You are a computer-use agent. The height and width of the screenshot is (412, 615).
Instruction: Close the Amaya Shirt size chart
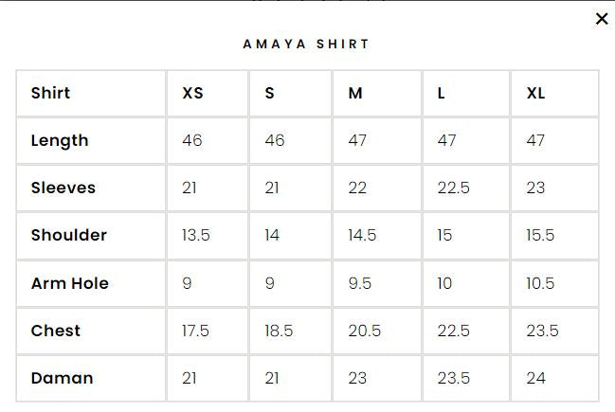point(601,19)
